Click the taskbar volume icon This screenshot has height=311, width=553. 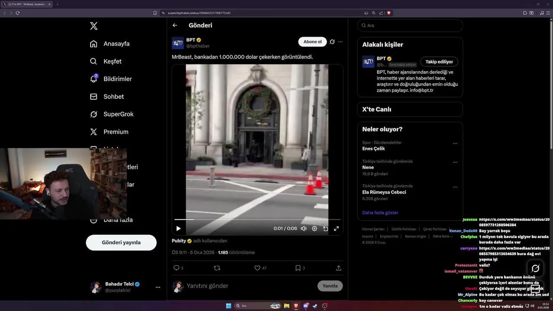point(532,306)
